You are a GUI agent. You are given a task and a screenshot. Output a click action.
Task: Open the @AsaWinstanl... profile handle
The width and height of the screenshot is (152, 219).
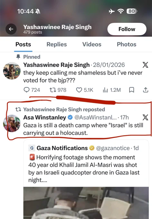pos(95,118)
